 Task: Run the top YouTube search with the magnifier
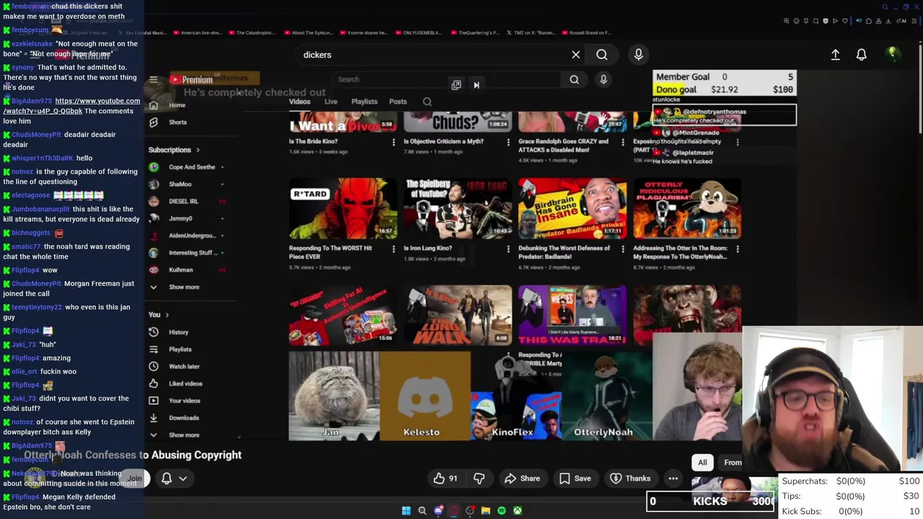coord(601,55)
